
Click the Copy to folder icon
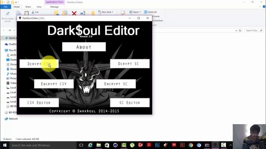pyautogui.click(x=65, y=13)
